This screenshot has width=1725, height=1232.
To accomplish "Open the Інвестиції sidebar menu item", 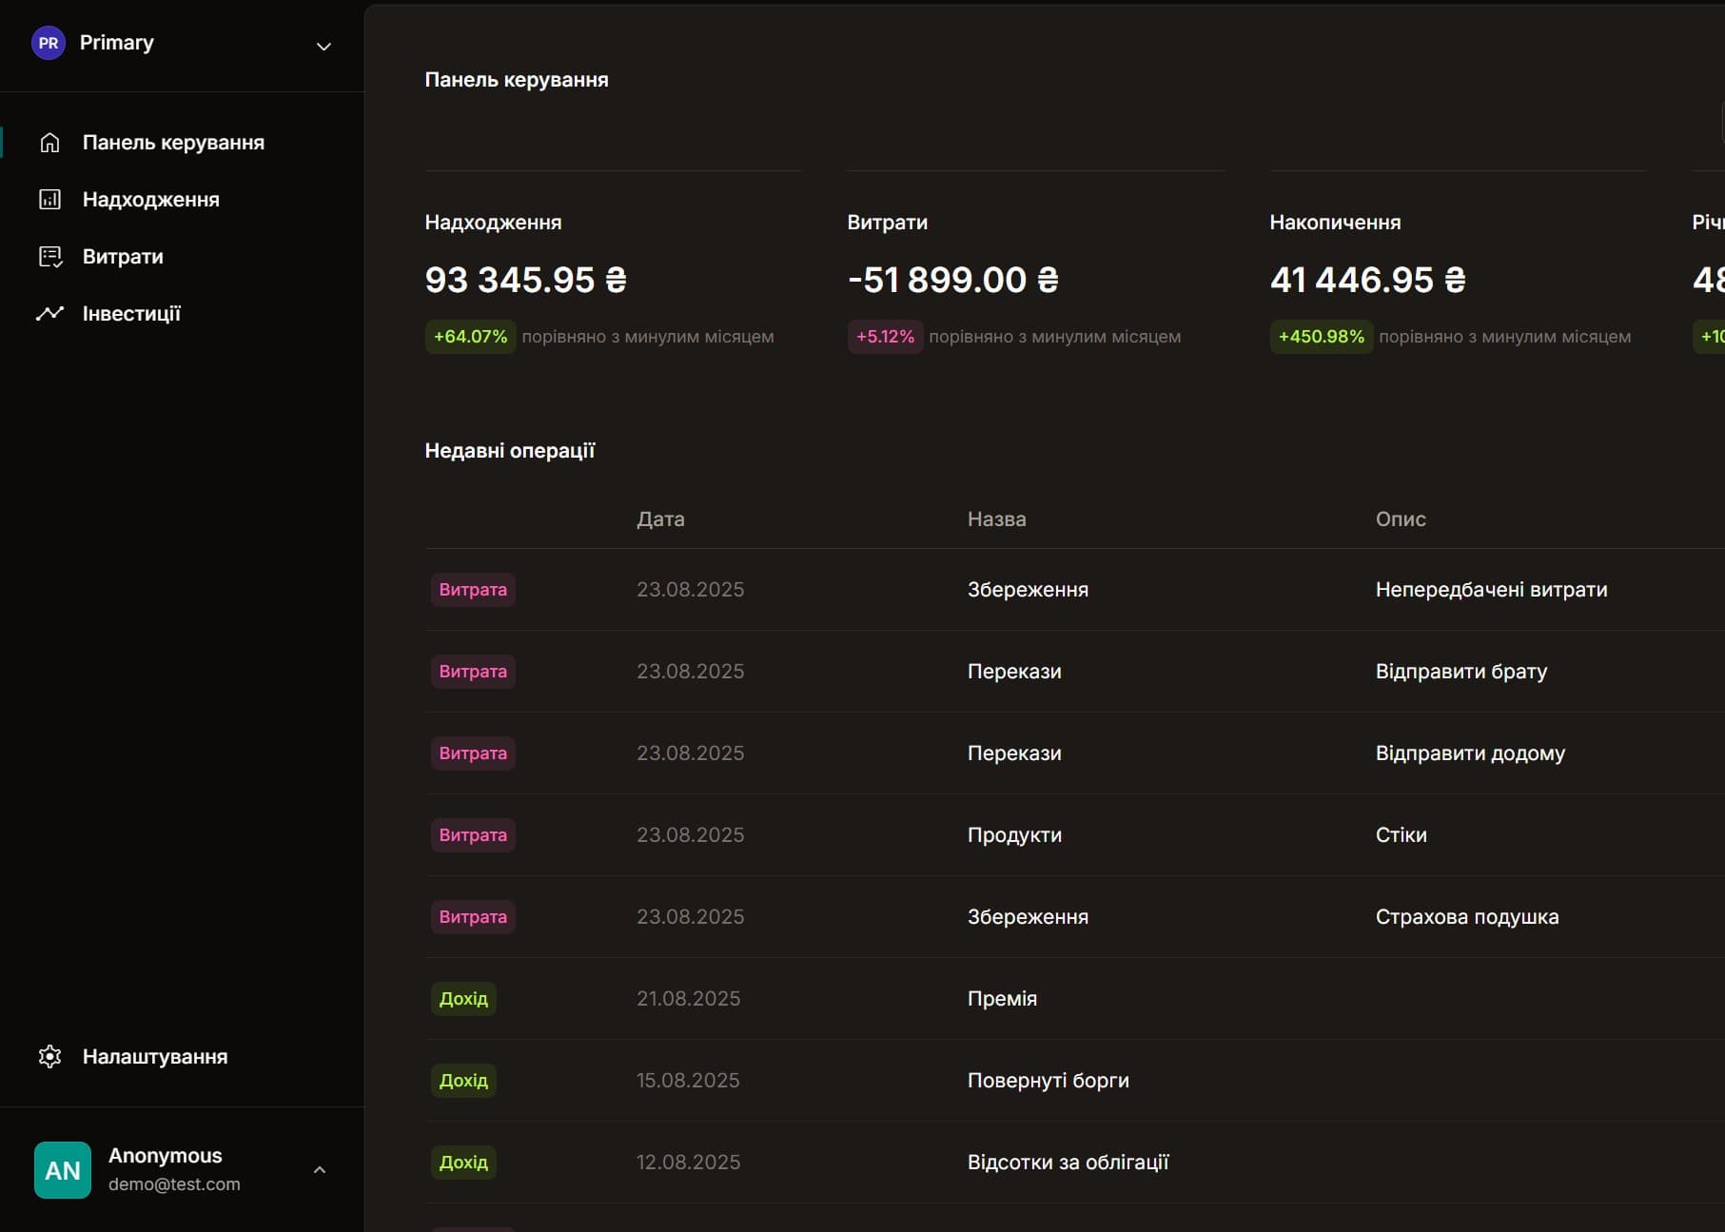I will click(131, 314).
